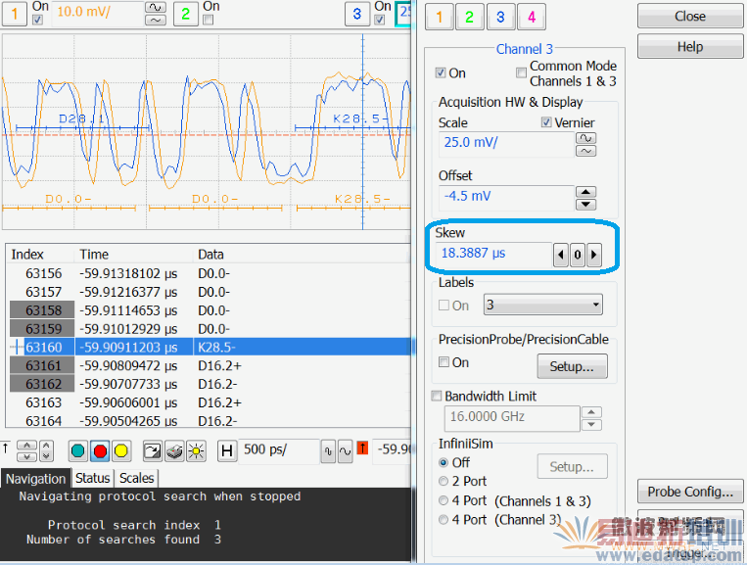Screen dimensions: 747x566
Task: Select 4 Port (Channels 1 & 3) radio
Action: point(444,500)
